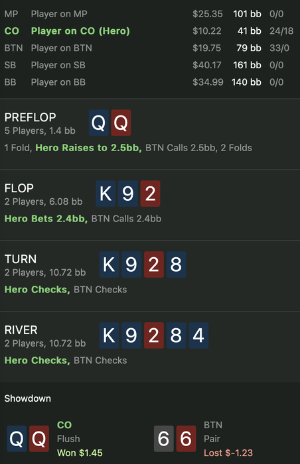Click the 'Lost $-1.23' result
This screenshot has height=464, width=300.
point(228,453)
